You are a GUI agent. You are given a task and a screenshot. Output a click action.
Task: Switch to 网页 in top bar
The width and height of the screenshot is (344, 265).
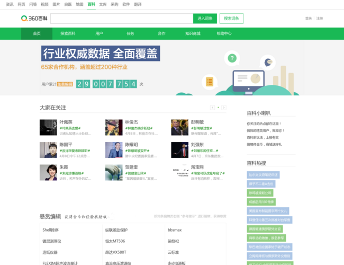pos(21,4)
